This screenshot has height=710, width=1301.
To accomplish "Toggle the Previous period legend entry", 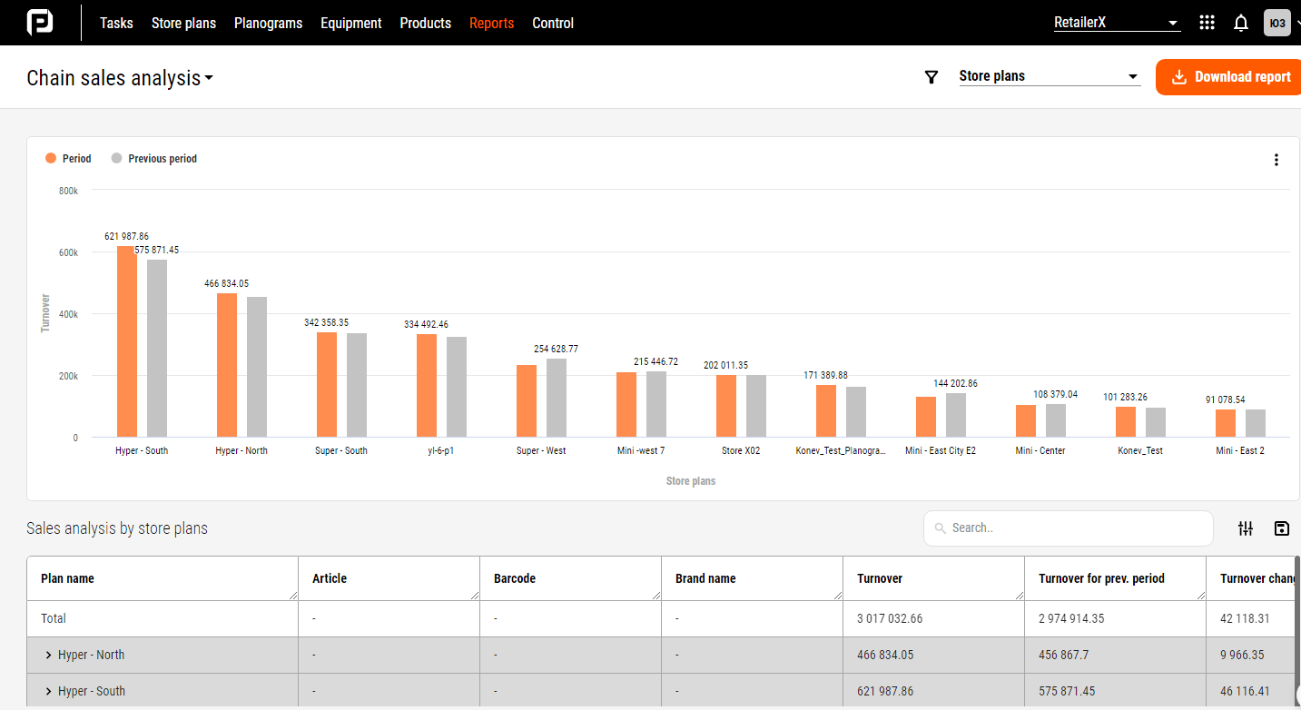I will coord(154,158).
